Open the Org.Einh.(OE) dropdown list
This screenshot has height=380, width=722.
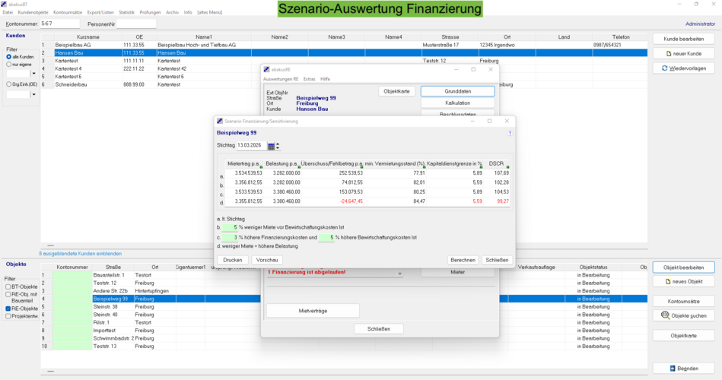[x=33, y=94]
